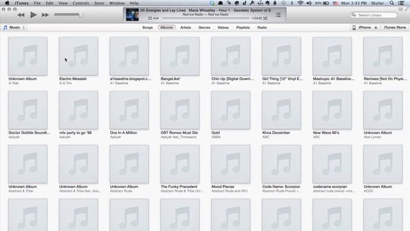Image resolution: width=410 pixels, height=231 pixels.
Task: Click the Wi-Fi status icon
Action: click(300, 3)
